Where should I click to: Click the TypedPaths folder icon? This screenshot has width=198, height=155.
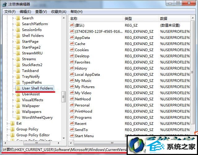click(18, 83)
